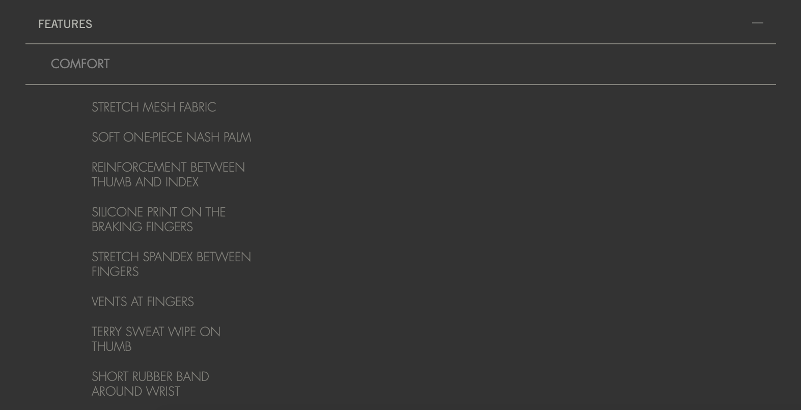Select SOFT ONE-PIECE NASH PALM feature

(171, 137)
